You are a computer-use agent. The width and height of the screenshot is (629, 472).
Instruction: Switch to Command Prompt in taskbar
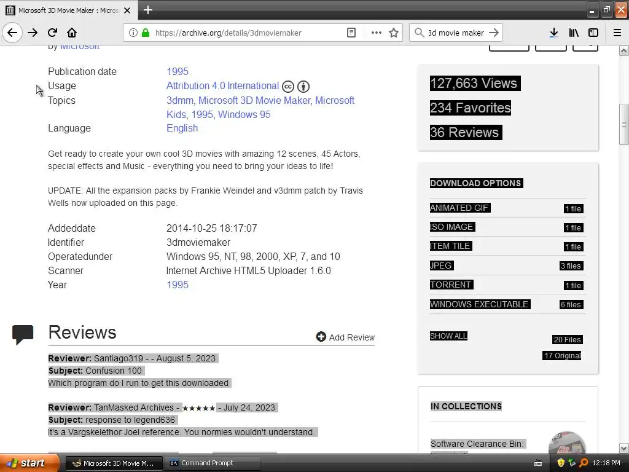213,463
